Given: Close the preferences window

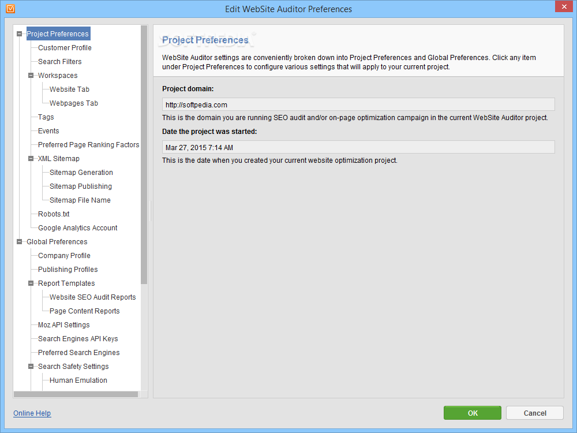Looking at the screenshot, I should (x=564, y=6).
